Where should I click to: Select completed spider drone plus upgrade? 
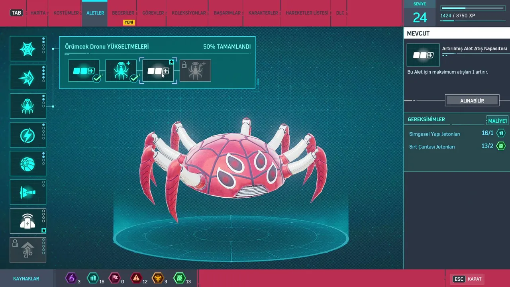click(121, 71)
